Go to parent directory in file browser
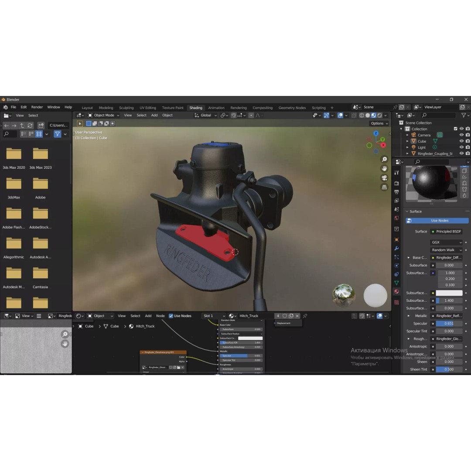 pyautogui.click(x=22, y=125)
